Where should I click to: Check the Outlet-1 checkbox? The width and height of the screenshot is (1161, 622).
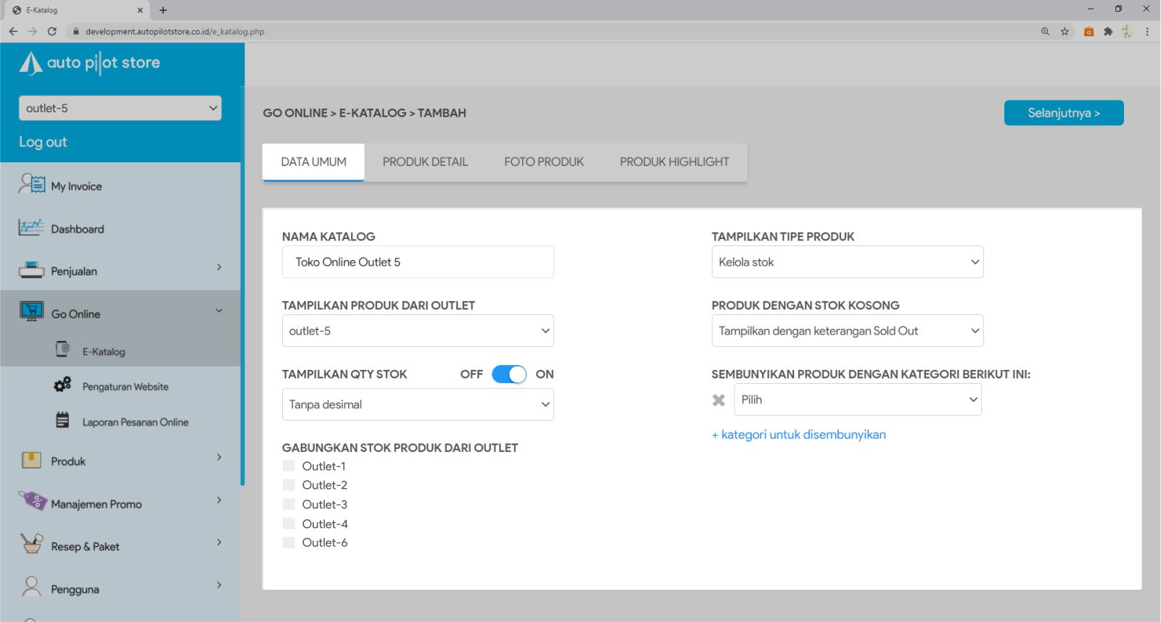(289, 466)
